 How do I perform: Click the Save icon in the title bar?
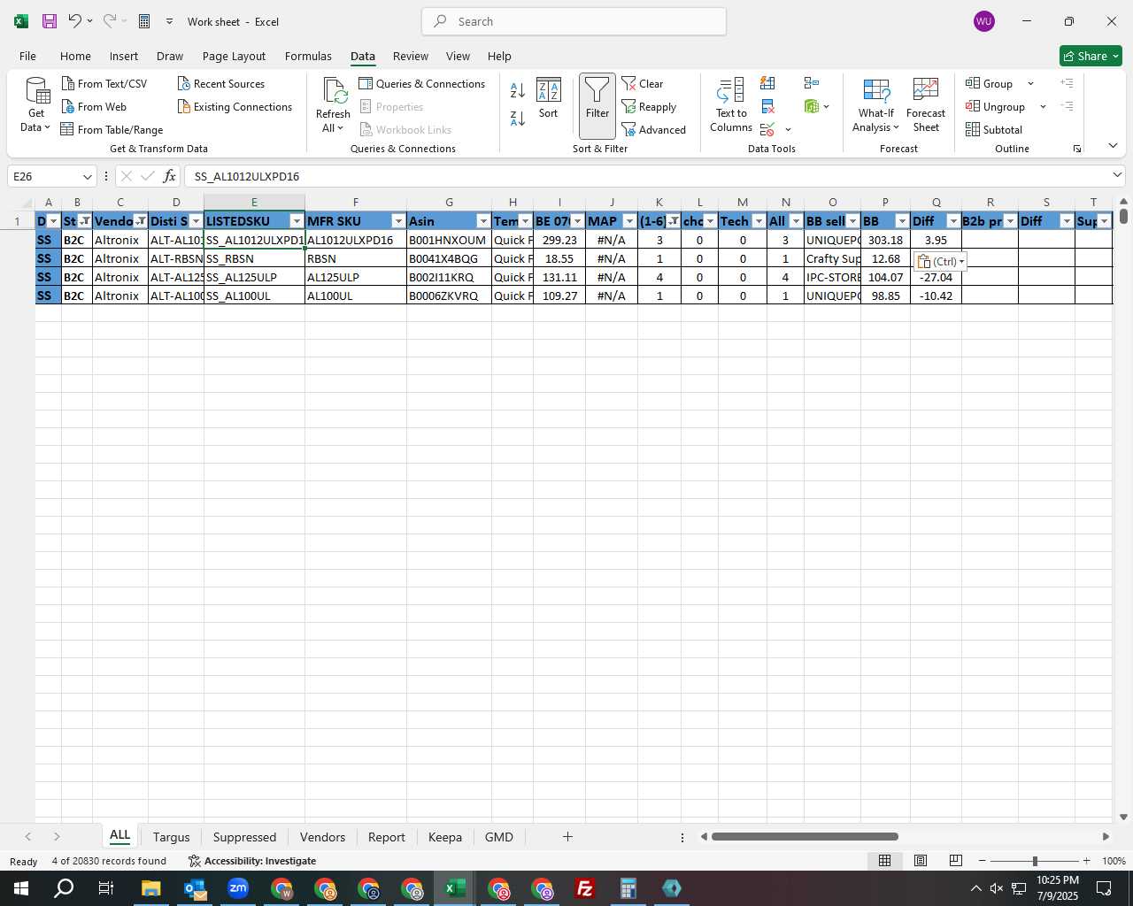click(x=50, y=21)
